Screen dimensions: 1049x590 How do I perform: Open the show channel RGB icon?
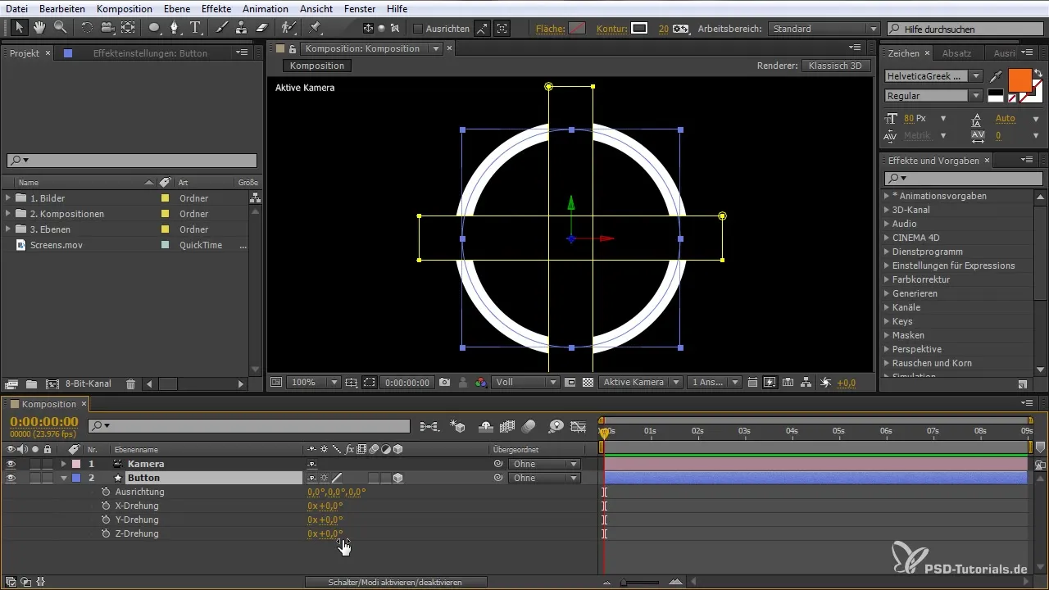pyautogui.click(x=481, y=383)
